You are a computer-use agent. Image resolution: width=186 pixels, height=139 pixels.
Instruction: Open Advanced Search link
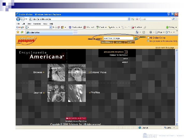click(116, 52)
